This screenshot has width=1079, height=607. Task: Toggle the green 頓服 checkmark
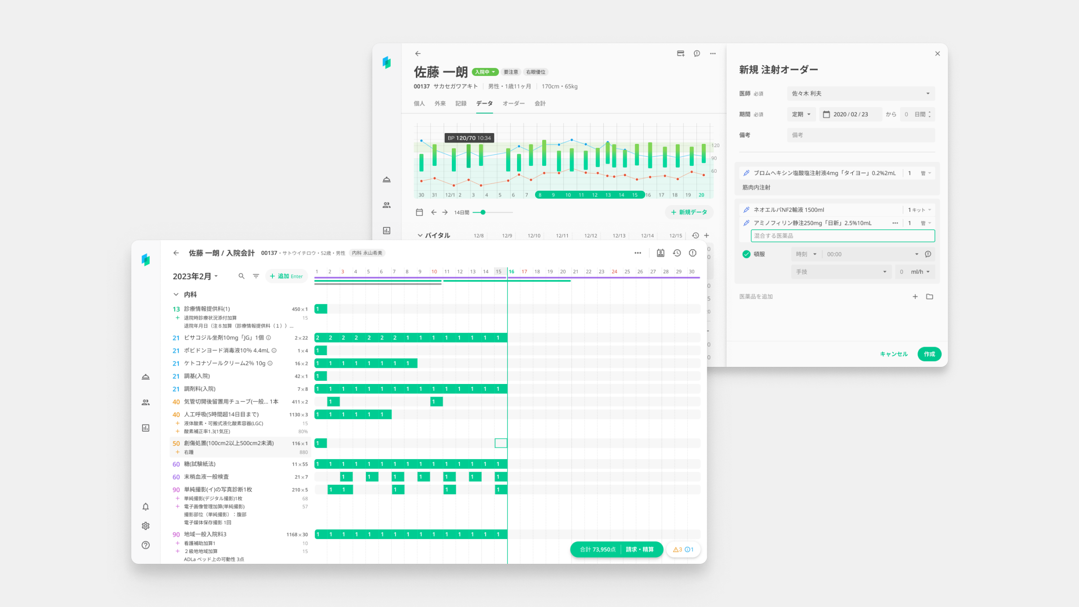point(746,254)
